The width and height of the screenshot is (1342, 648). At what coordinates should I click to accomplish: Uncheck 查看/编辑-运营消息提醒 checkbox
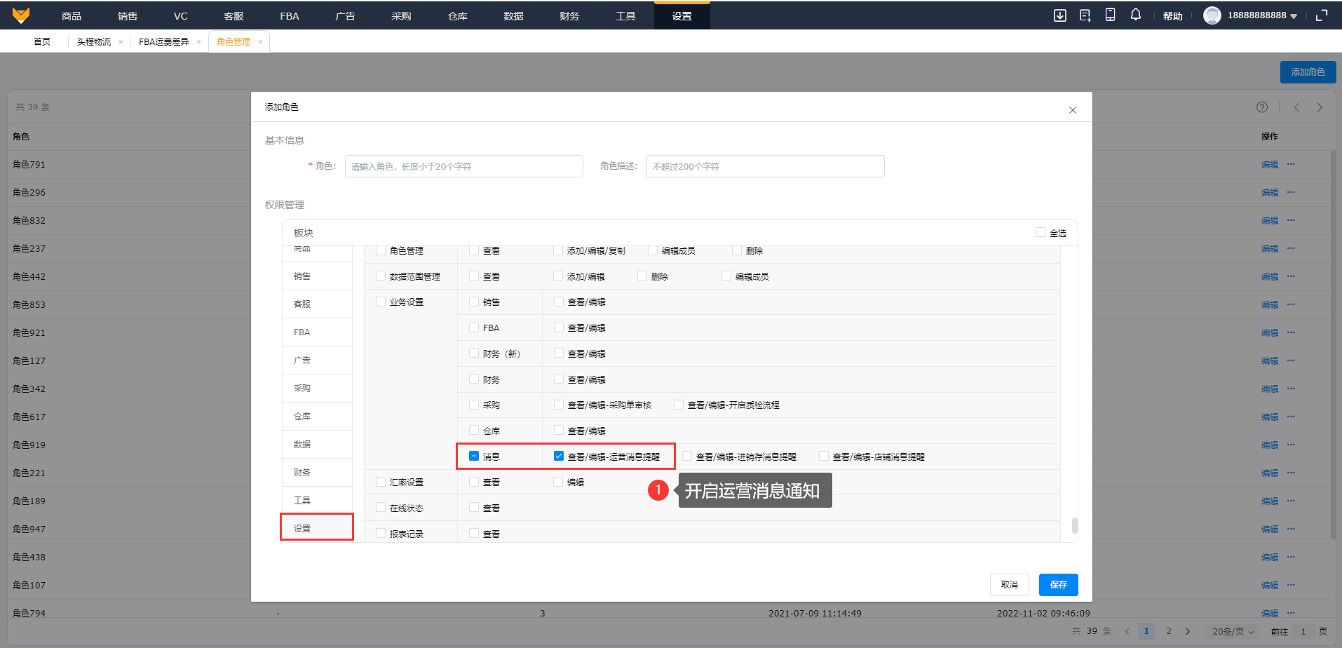click(559, 456)
